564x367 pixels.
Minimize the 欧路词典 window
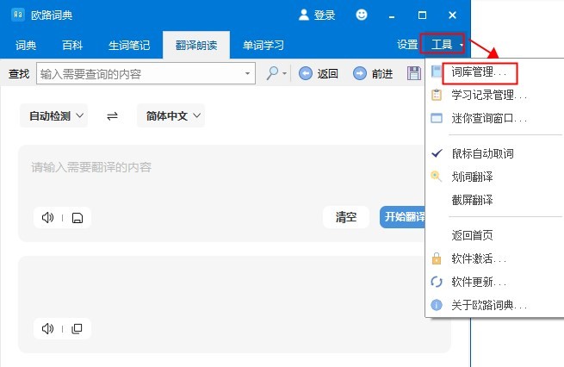392,16
